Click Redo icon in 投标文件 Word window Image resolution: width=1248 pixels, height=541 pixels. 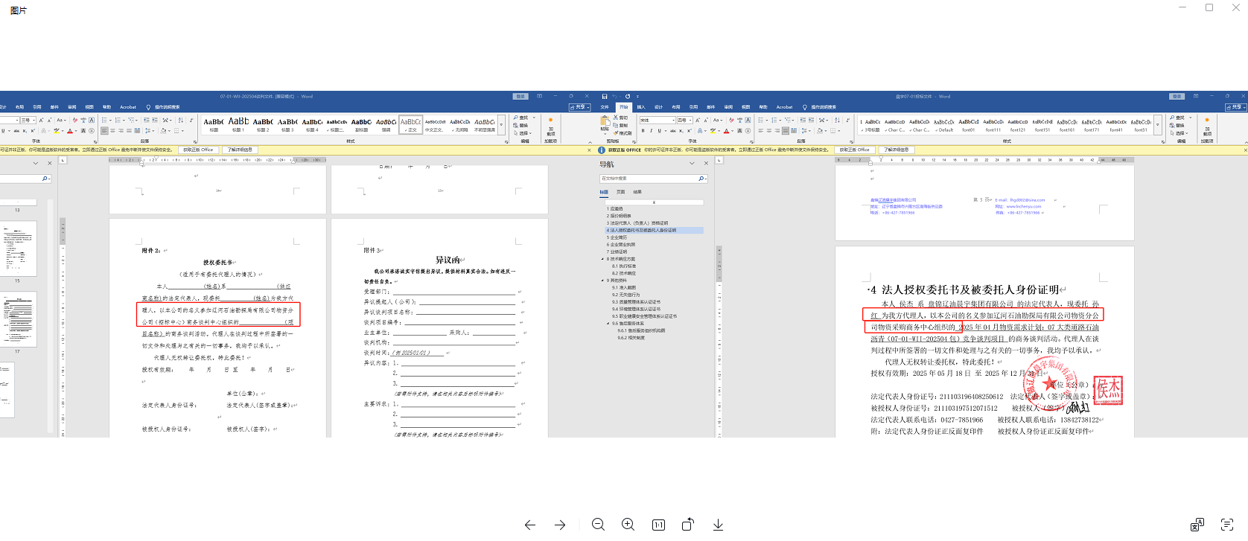(628, 97)
